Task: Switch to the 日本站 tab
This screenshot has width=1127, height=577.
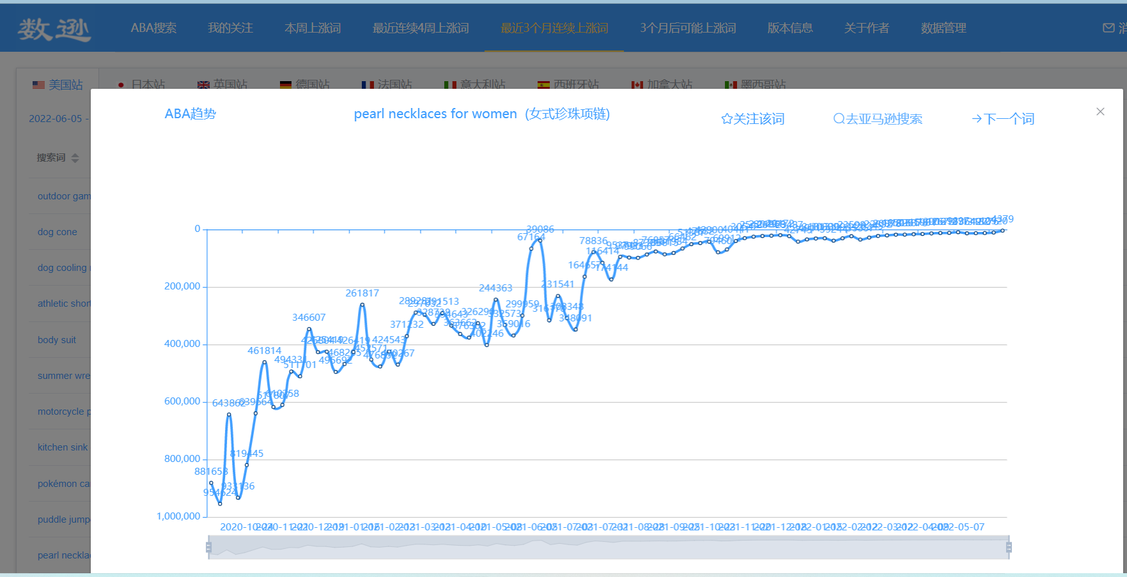Action: [x=141, y=85]
